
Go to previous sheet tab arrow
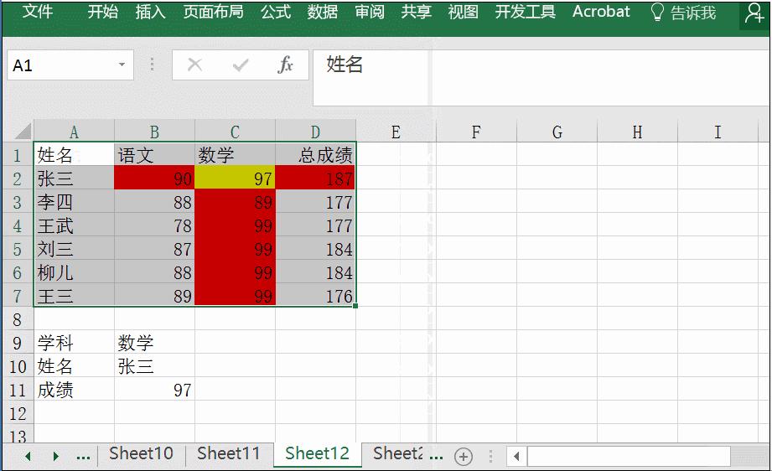coord(28,456)
